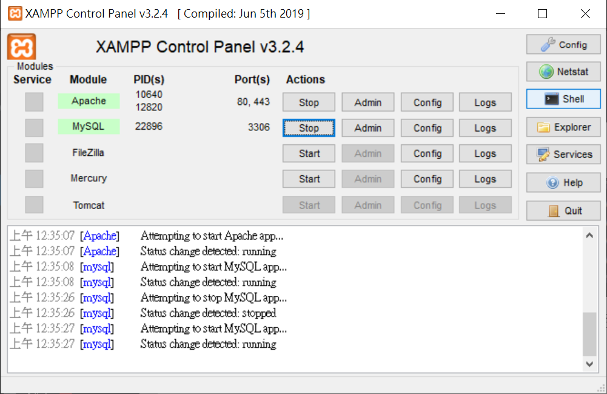Click the green Apache module label
This screenshot has height=394, width=607.
point(89,101)
